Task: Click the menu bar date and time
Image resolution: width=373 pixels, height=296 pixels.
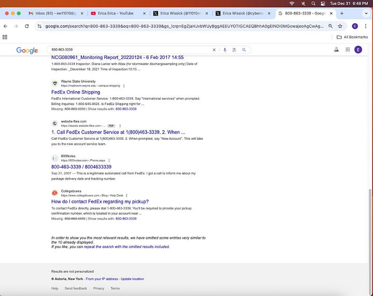Action: pyautogui.click(x=349, y=3)
